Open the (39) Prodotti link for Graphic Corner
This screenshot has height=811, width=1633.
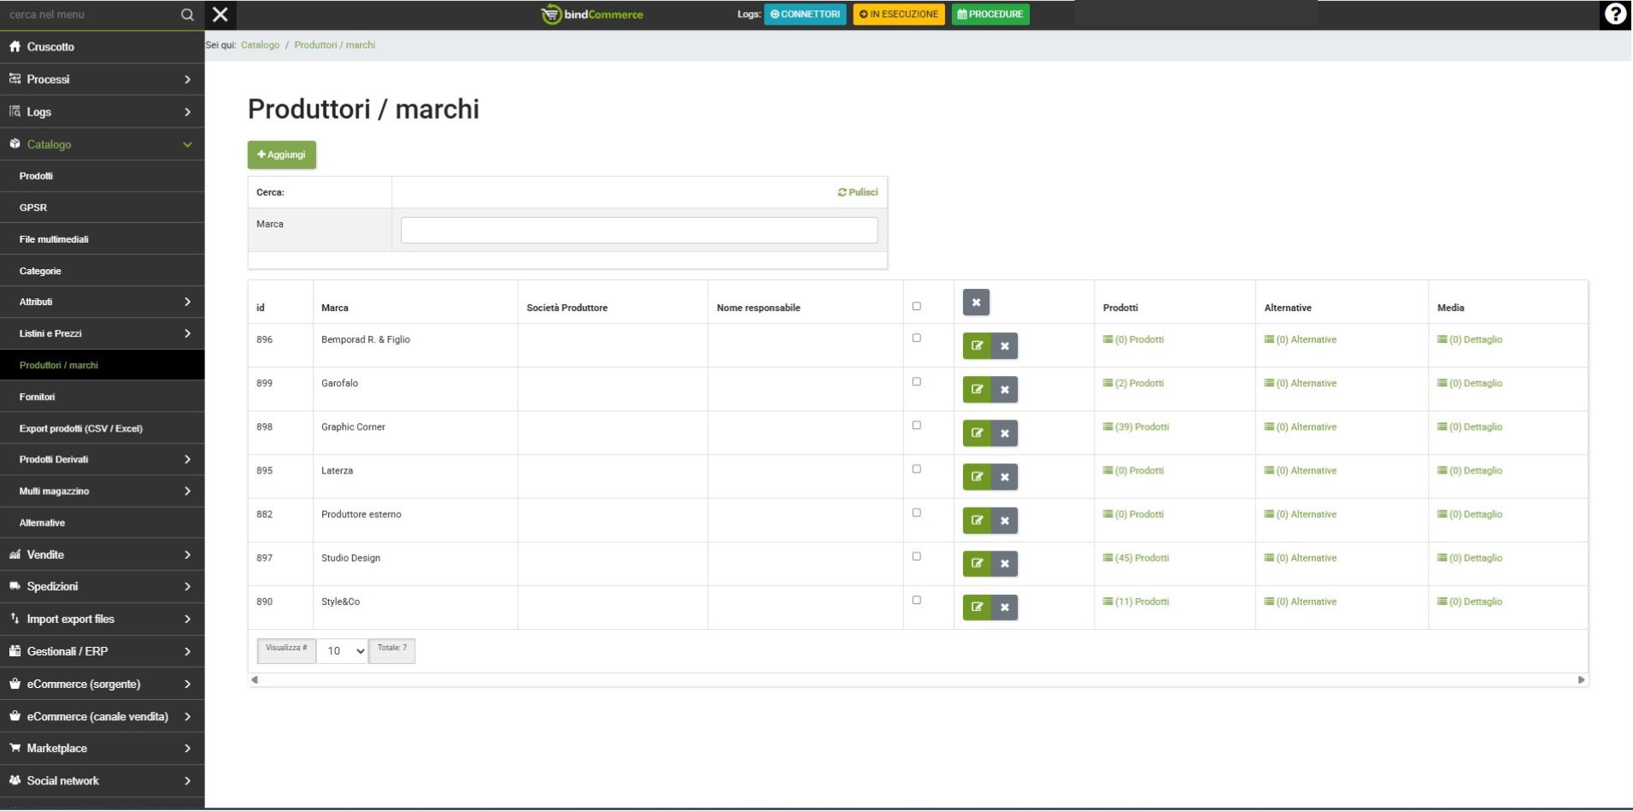pos(1141,427)
